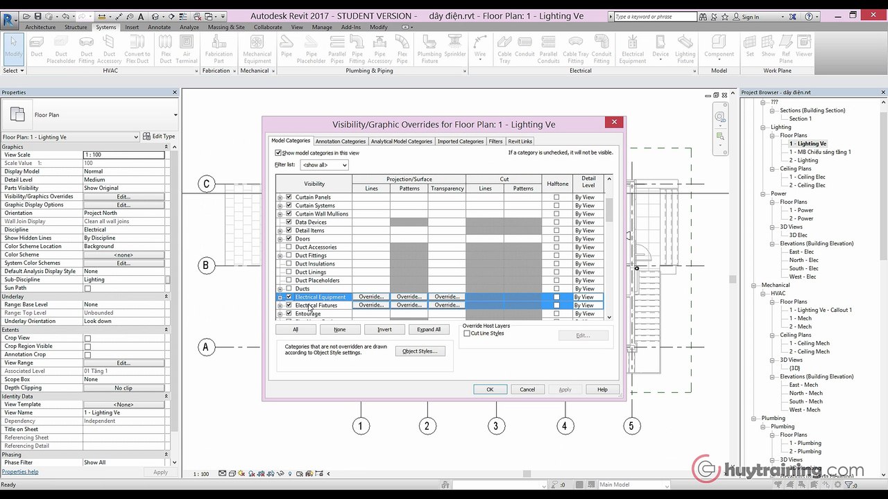The image size is (888, 499).
Task: Toggle Halftone for Curtain Panels row
Action: (x=556, y=198)
